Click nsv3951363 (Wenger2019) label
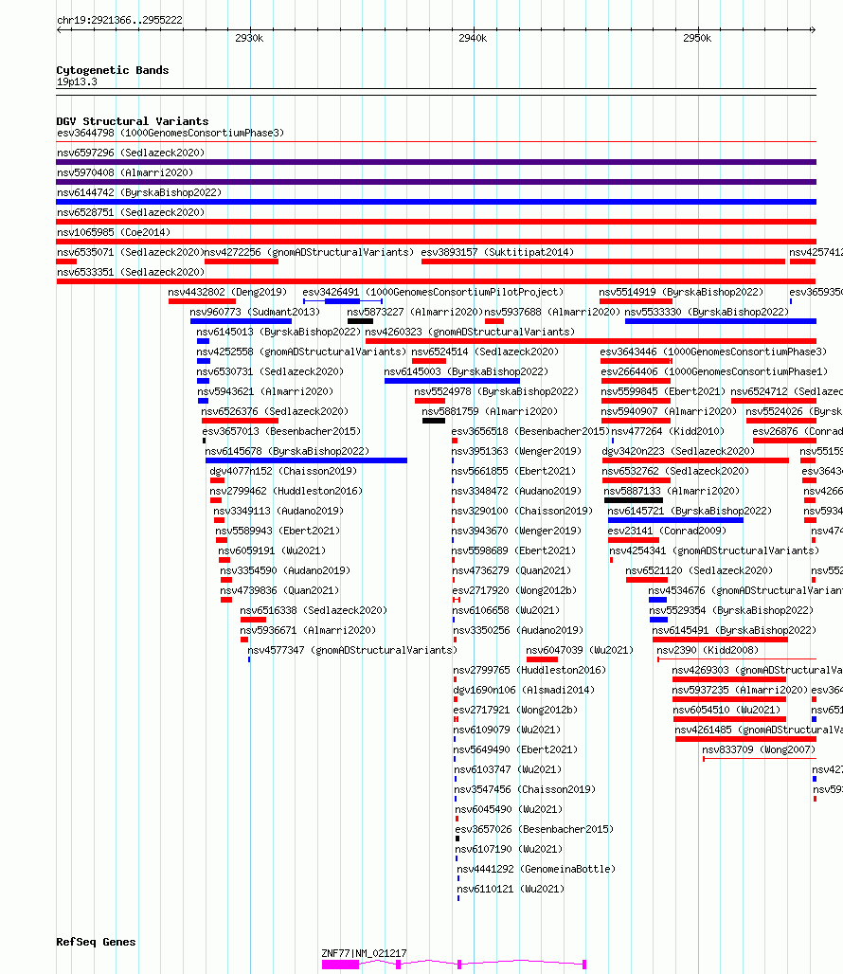Viewport: 843px width, 974px height. click(516, 451)
